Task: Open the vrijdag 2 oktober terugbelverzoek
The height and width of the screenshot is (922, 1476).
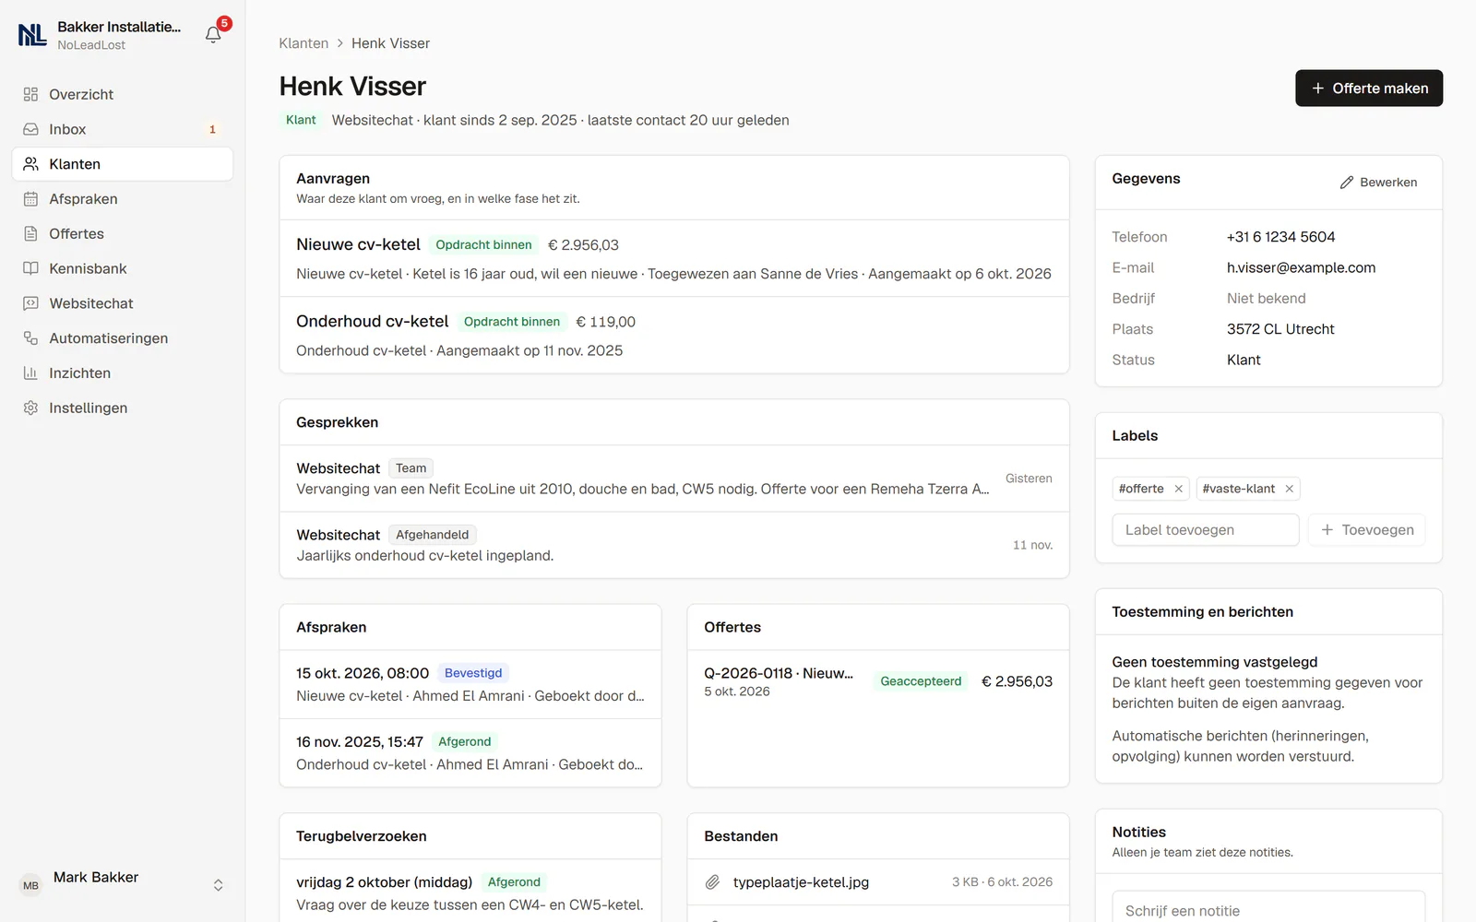Action: tap(470, 892)
